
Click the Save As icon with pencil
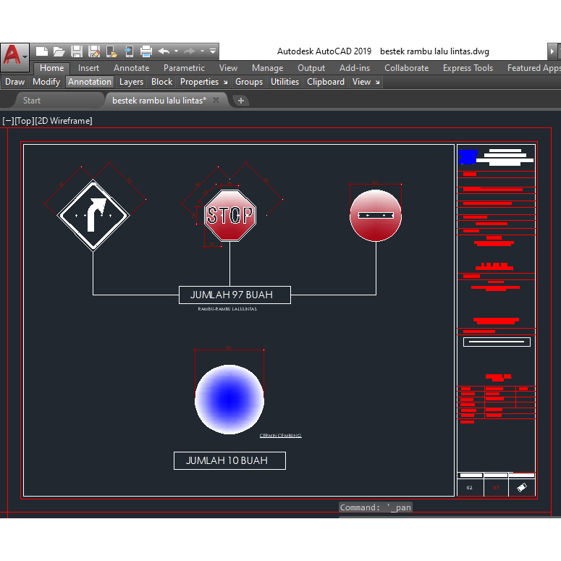tap(94, 51)
